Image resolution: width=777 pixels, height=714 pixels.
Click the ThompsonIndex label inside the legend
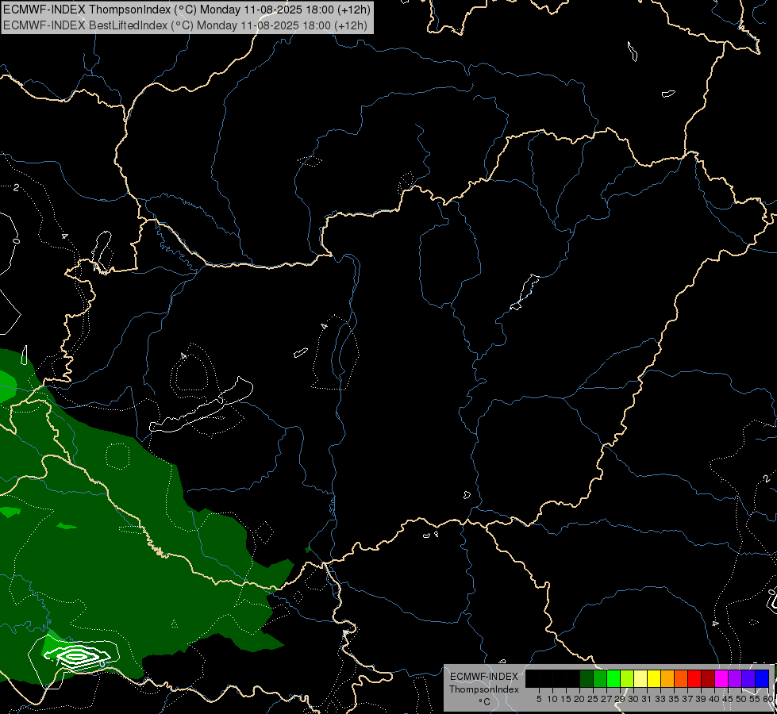tap(483, 689)
